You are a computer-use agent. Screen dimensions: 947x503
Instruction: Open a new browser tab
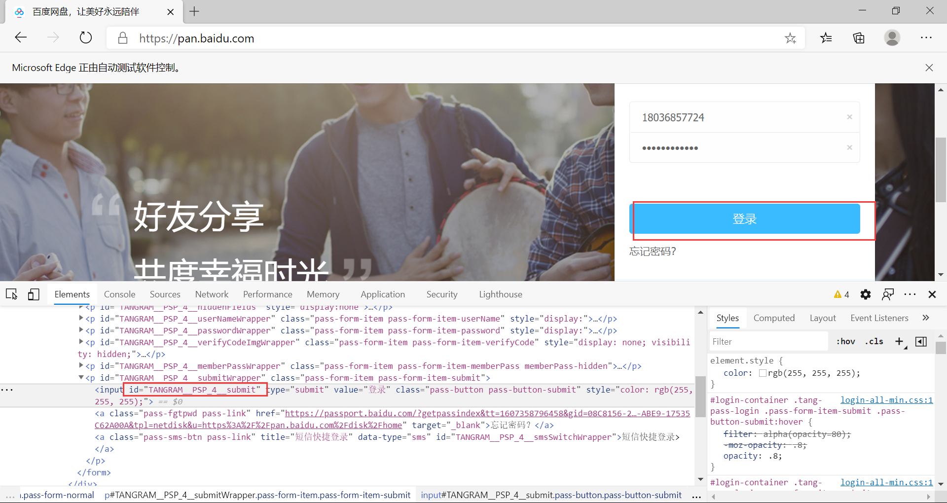tap(194, 11)
